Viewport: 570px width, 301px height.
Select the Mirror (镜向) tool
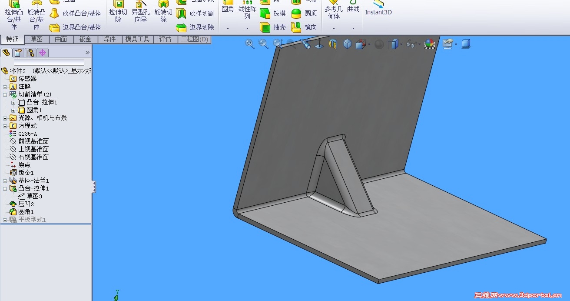[x=304, y=27]
